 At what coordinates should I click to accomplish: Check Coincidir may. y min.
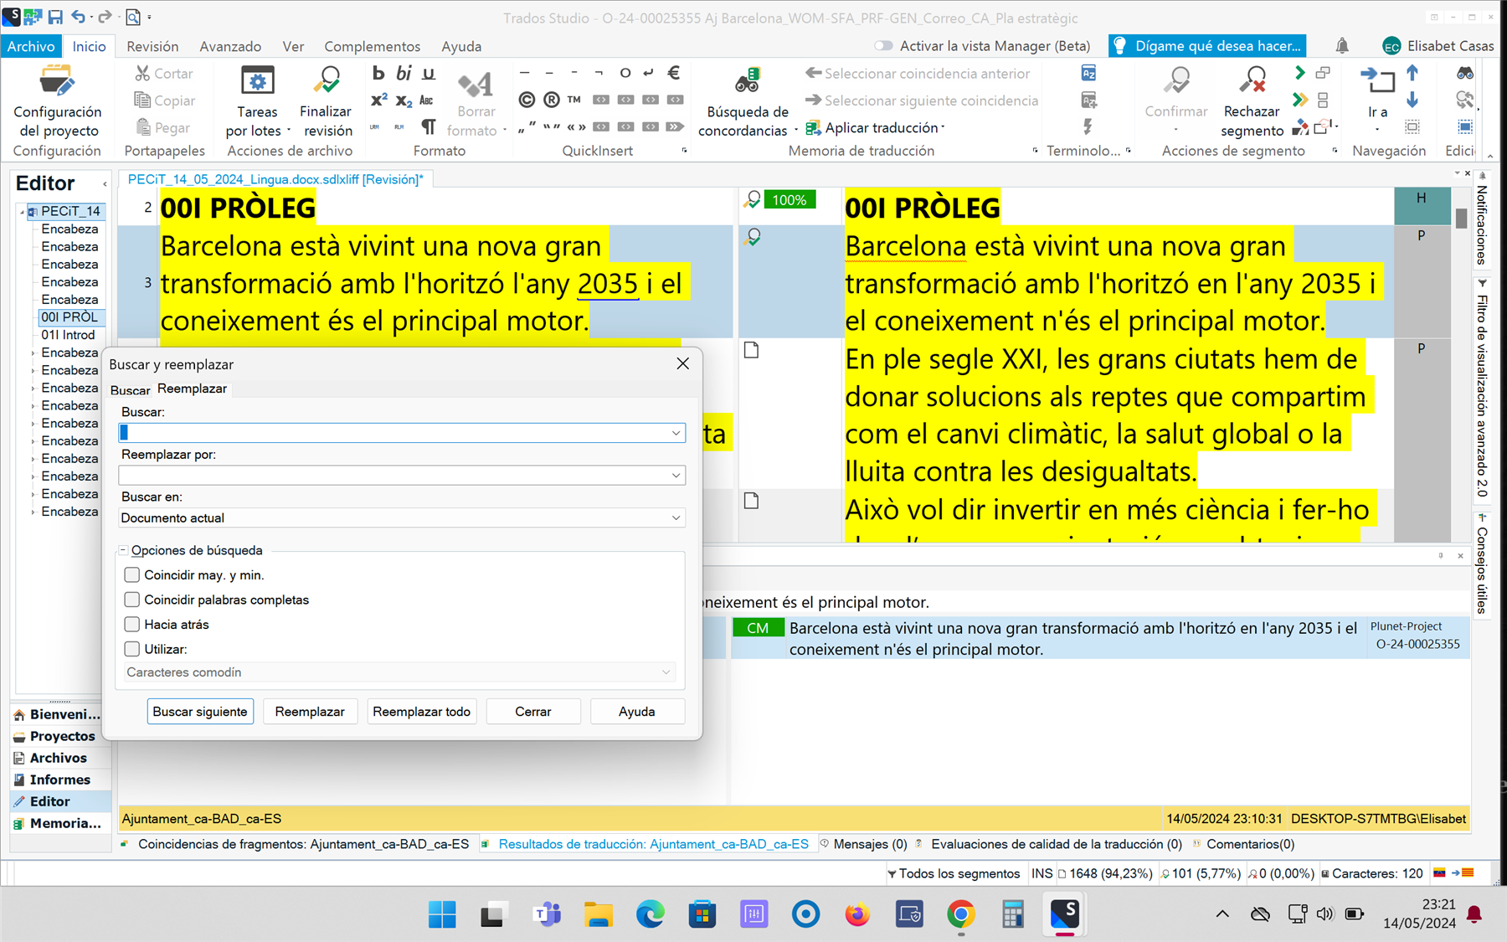pyautogui.click(x=131, y=574)
